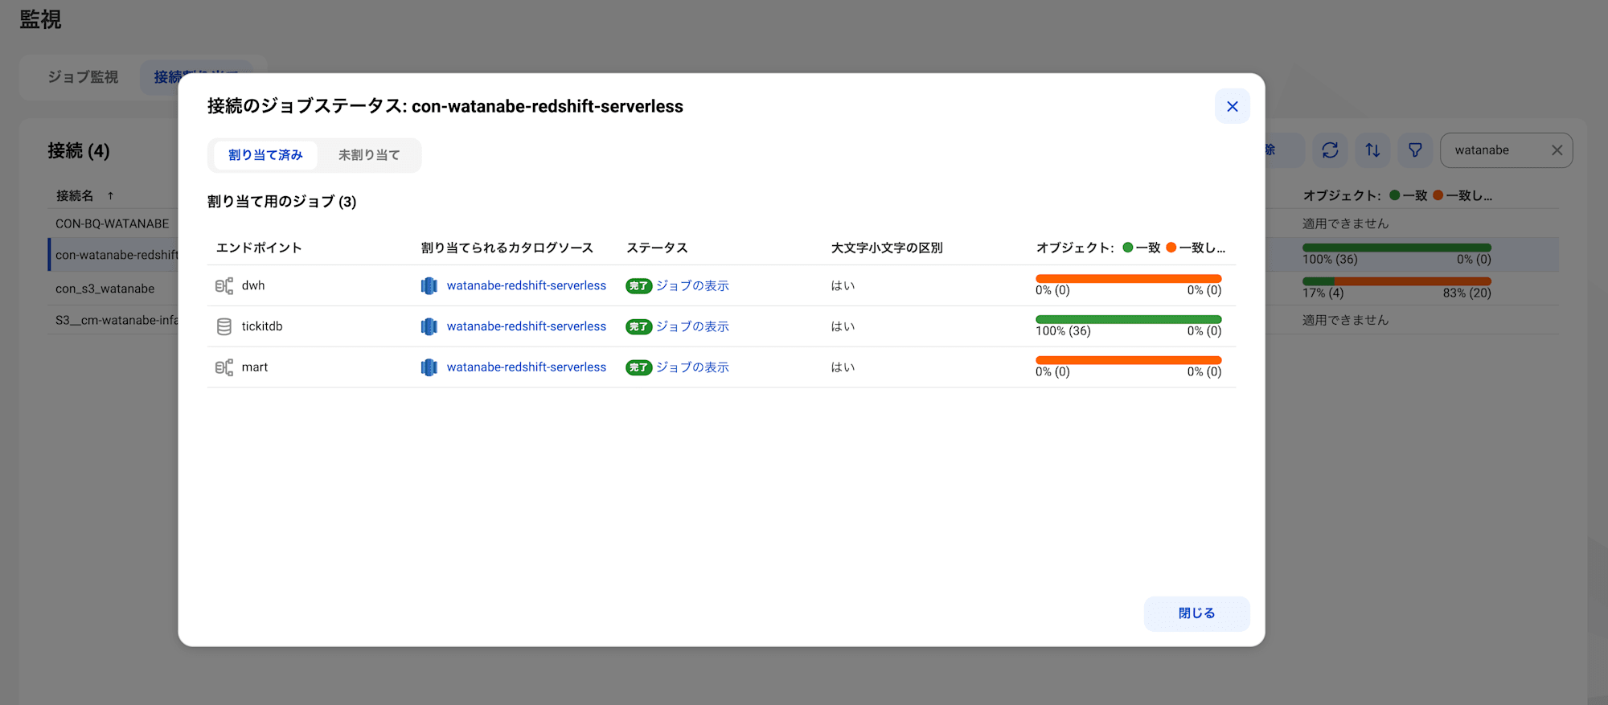Click Redshift catalog icon in mart row

[x=429, y=367]
